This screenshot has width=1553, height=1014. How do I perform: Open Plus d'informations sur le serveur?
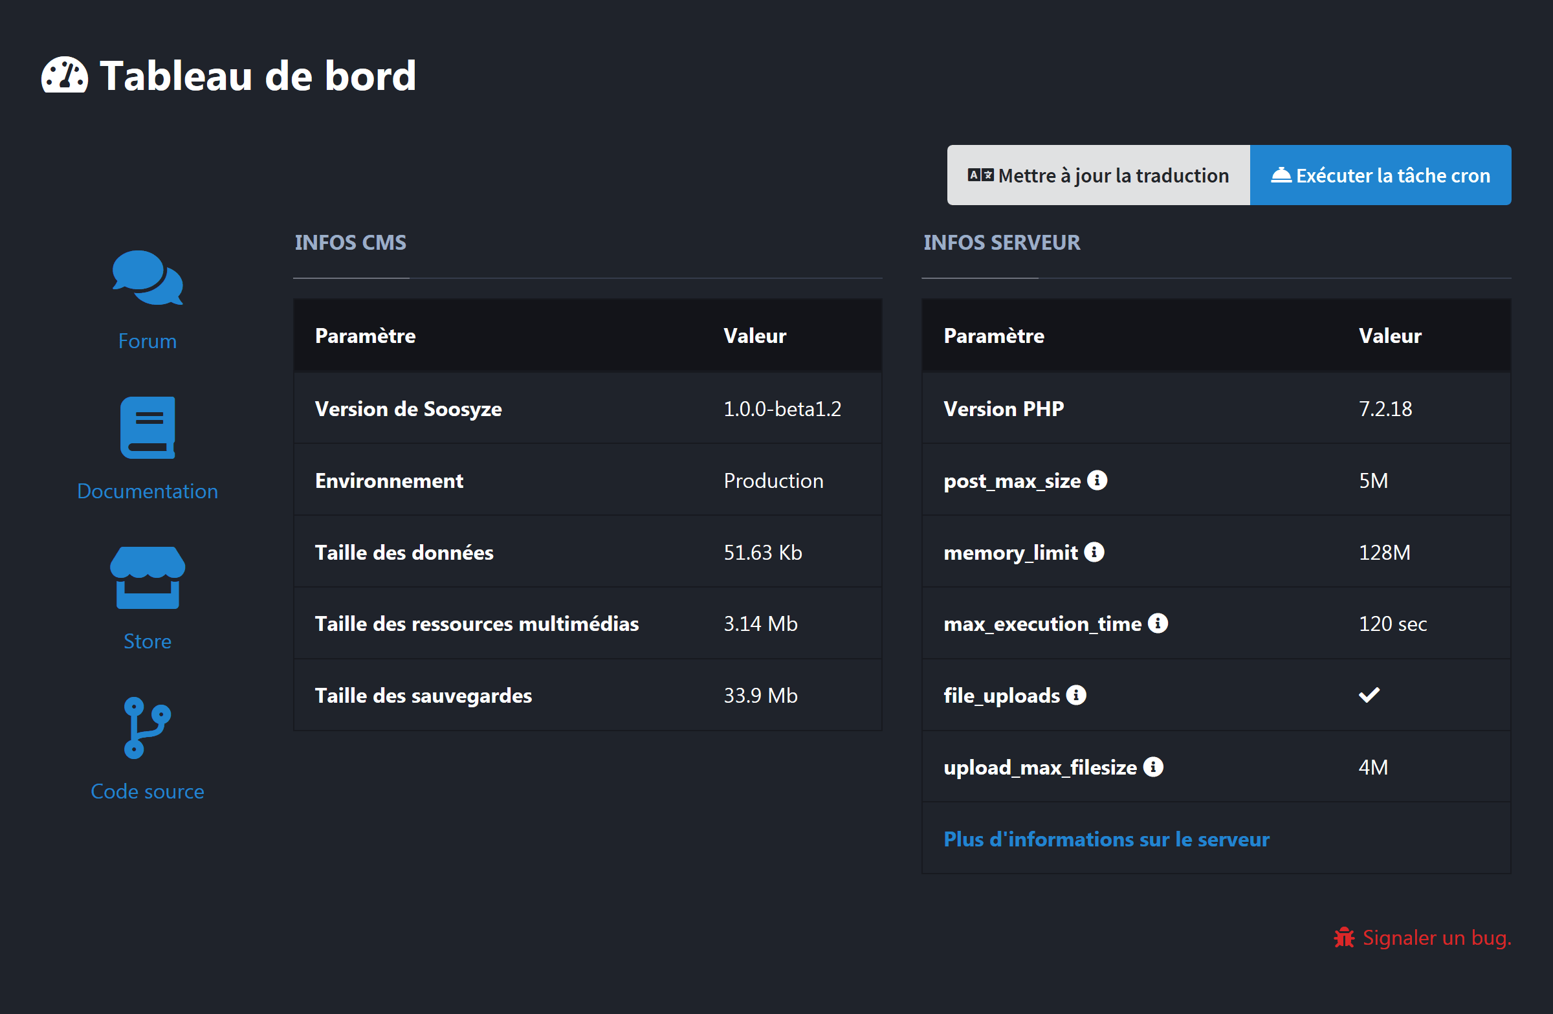(1106, 839)
